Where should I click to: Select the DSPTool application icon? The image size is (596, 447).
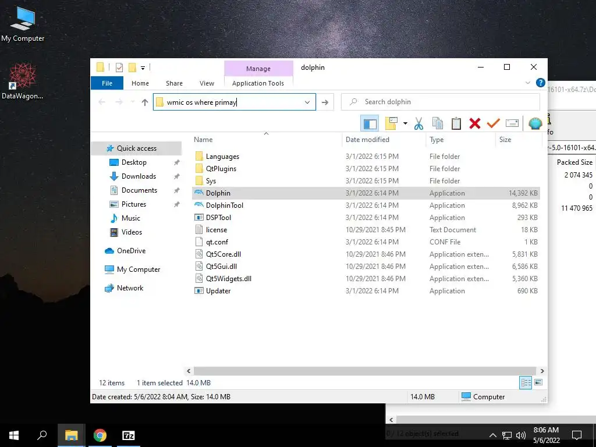click(x=199, y=218)
